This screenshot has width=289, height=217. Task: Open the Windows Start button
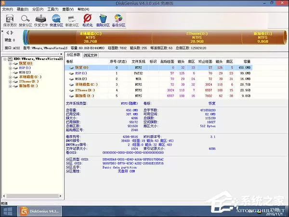8,211
